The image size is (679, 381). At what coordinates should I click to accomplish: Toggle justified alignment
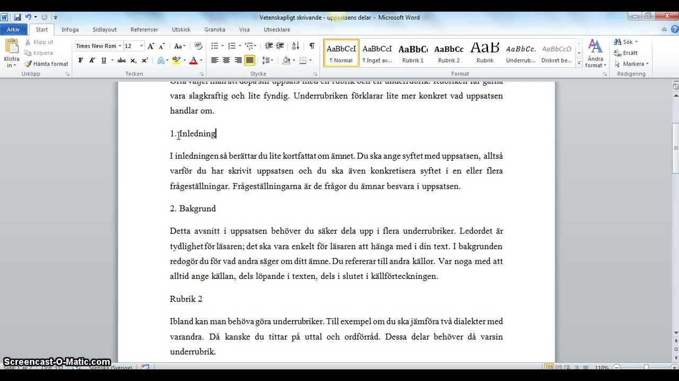pyautogui.click(x=250, y=60)
